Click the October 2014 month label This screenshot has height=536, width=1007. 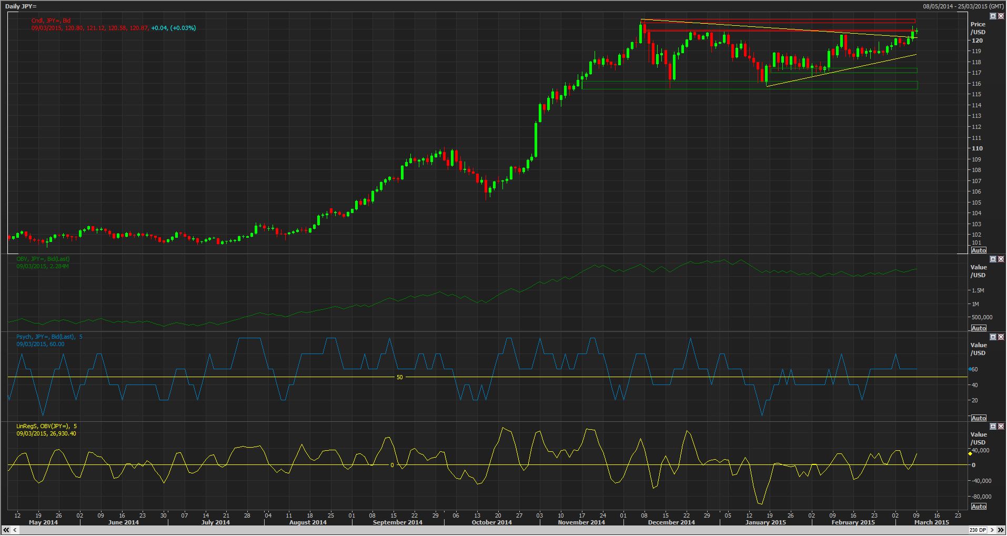coord(491,522)
